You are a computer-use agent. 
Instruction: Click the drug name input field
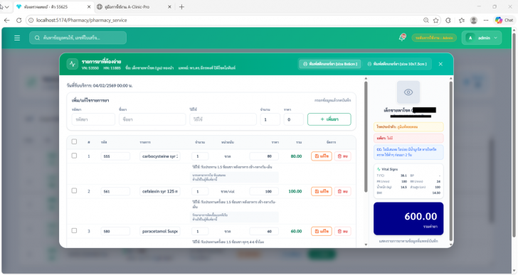click(x=152, y=119)
